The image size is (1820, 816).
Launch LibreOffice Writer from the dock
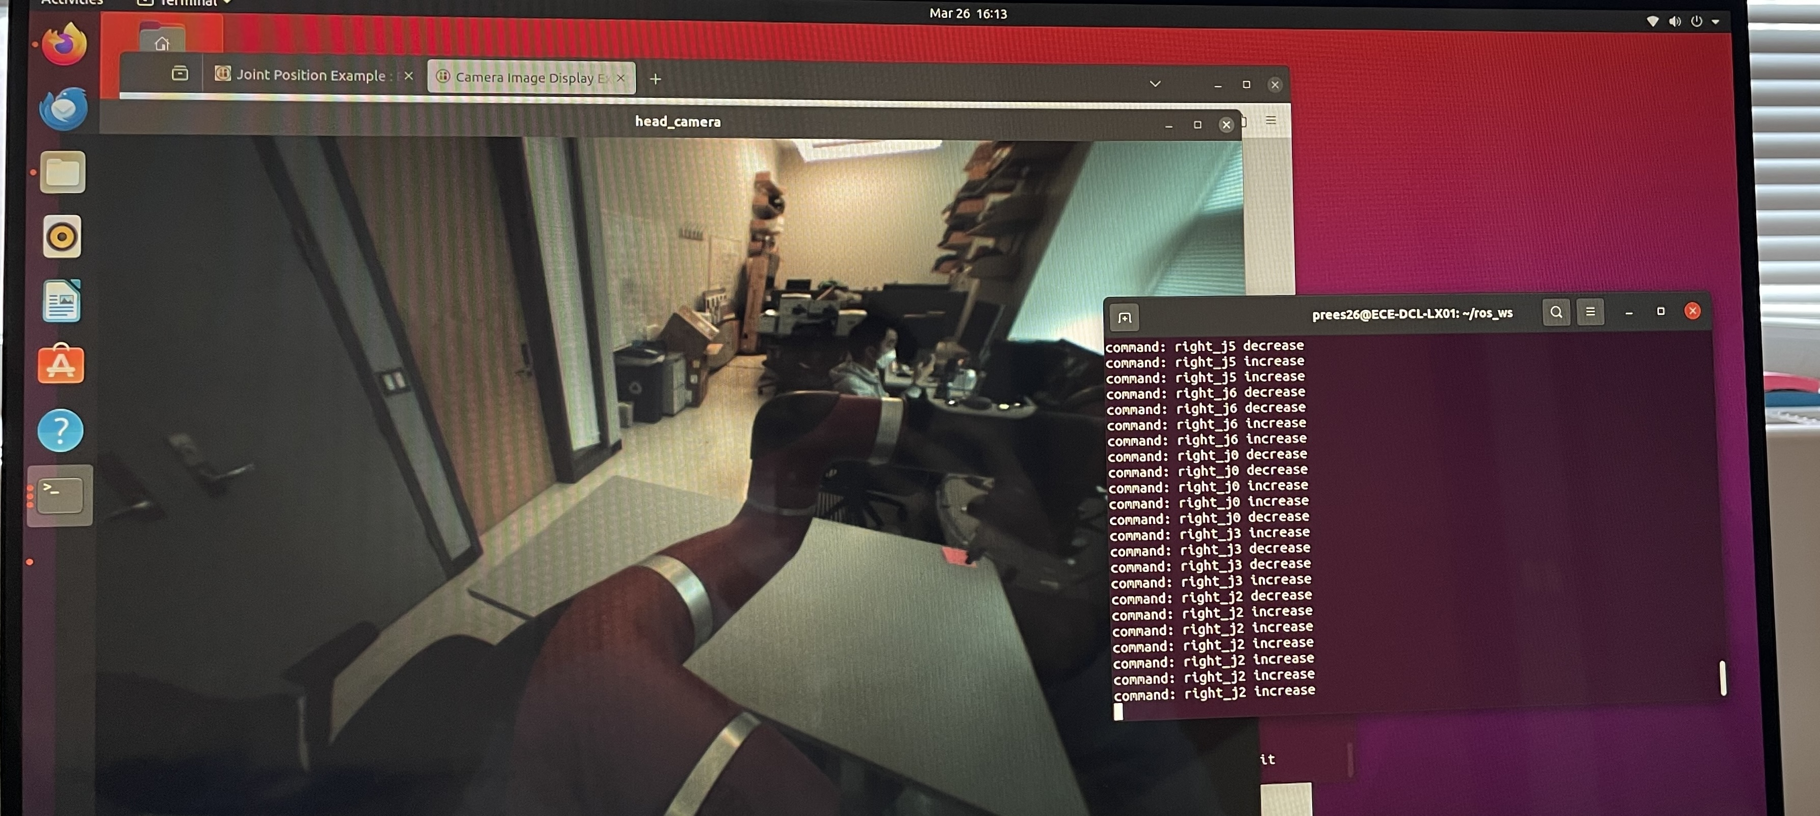(x=62, y=301)
